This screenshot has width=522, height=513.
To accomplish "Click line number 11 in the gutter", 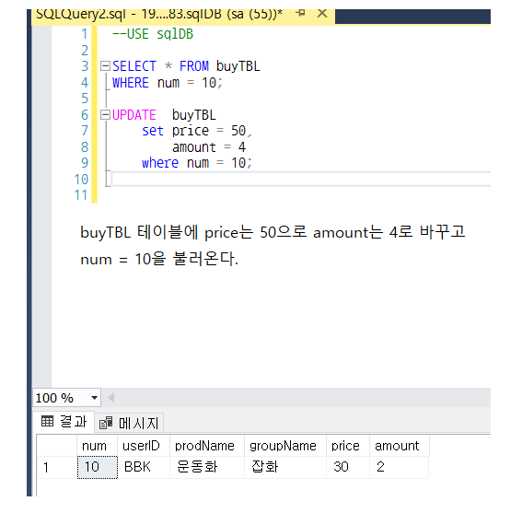I will click(81, 195).
